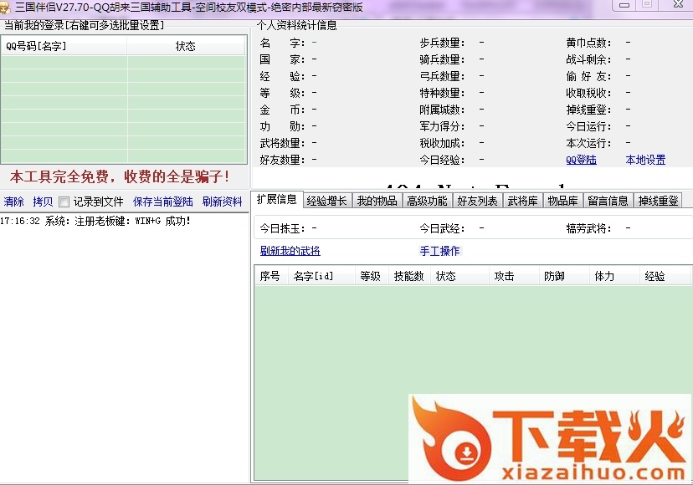Click 名字[id] column header

tap(321, 276)
